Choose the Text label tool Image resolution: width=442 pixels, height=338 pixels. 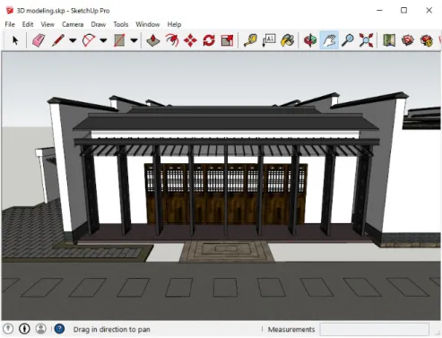[269, 40]
